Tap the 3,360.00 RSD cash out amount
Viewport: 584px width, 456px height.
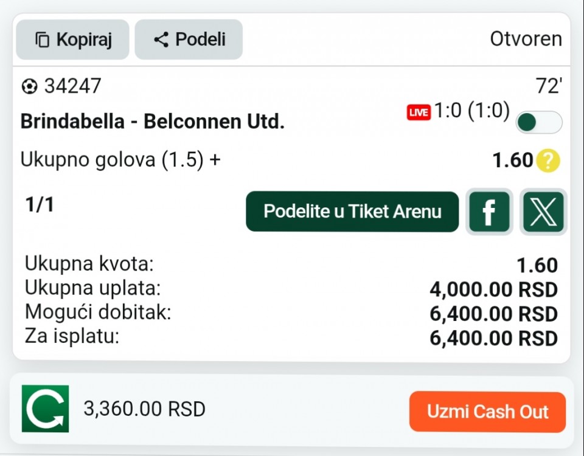pyautogui.click(x=145, y=409)
